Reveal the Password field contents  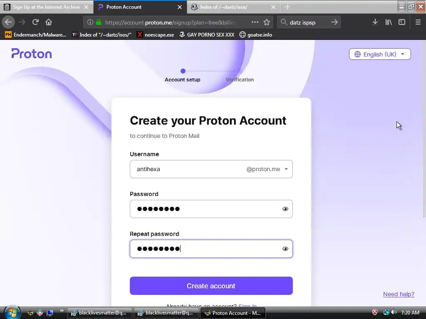tap(285, 209)
